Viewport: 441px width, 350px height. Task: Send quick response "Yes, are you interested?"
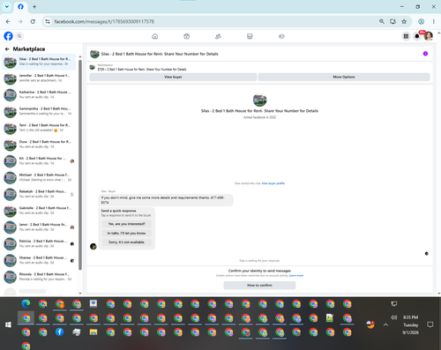127,224
